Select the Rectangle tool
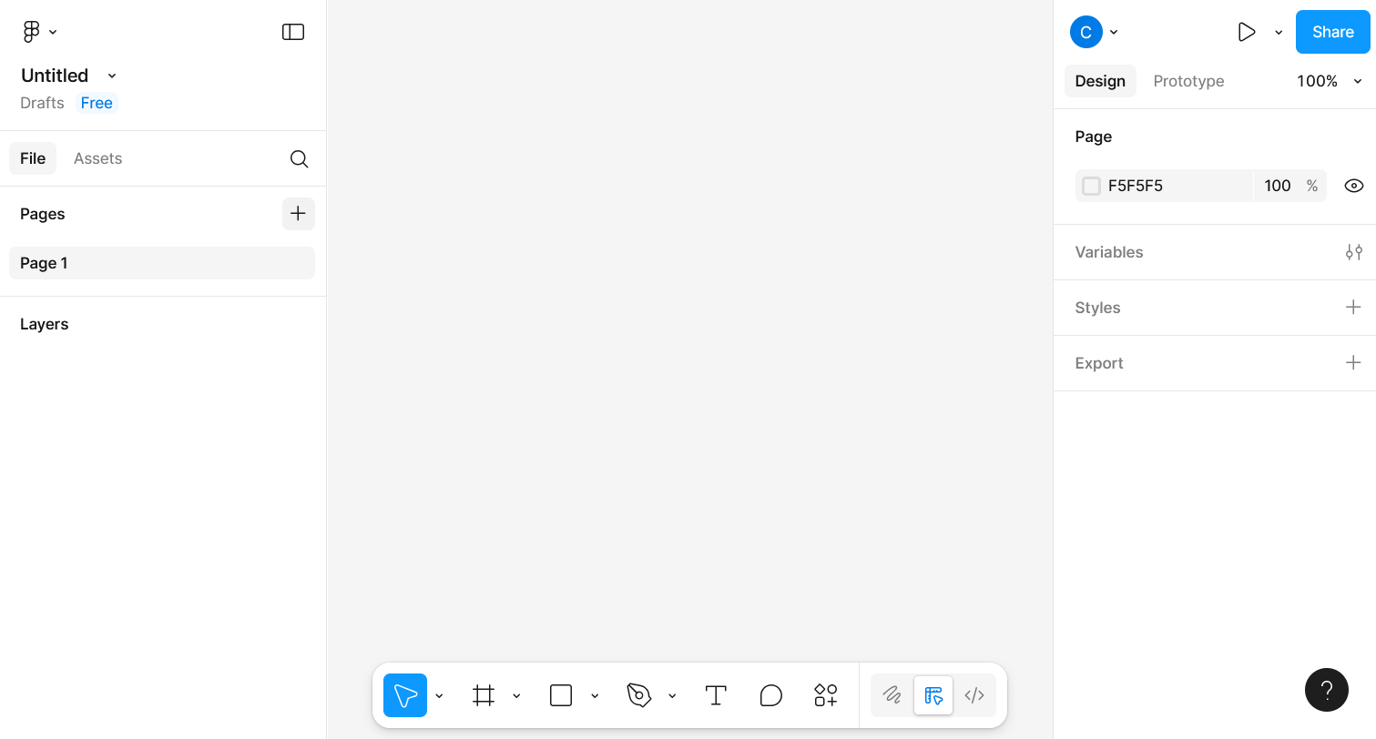The height and width of the screenshot is (739, 1376). pyautogui.click(x=560, y=695)
